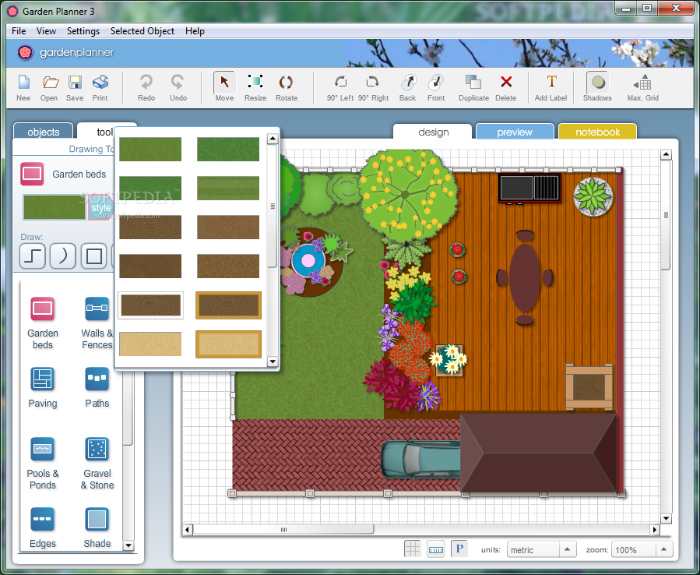700x575 pixels.
Task: Send object to Back
Action: (x=407, y=87)
